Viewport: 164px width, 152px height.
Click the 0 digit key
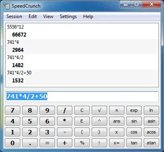[x=13, y=143]
